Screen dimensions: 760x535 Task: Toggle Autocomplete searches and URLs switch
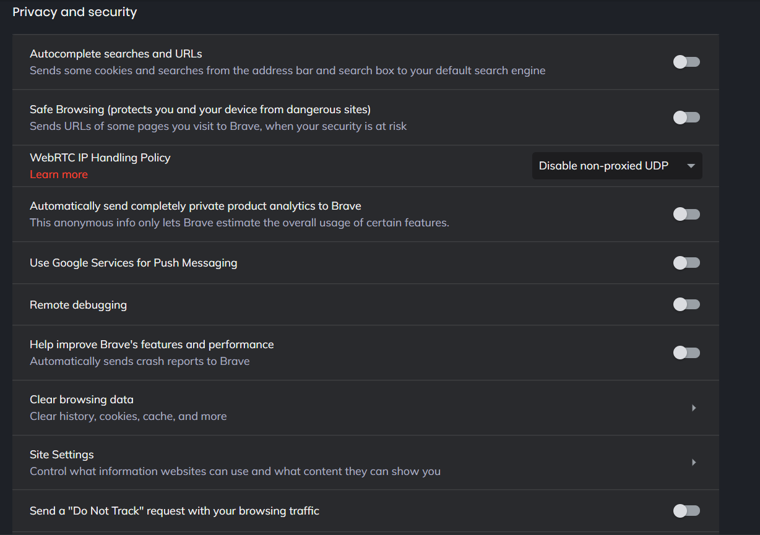(686, 62)
